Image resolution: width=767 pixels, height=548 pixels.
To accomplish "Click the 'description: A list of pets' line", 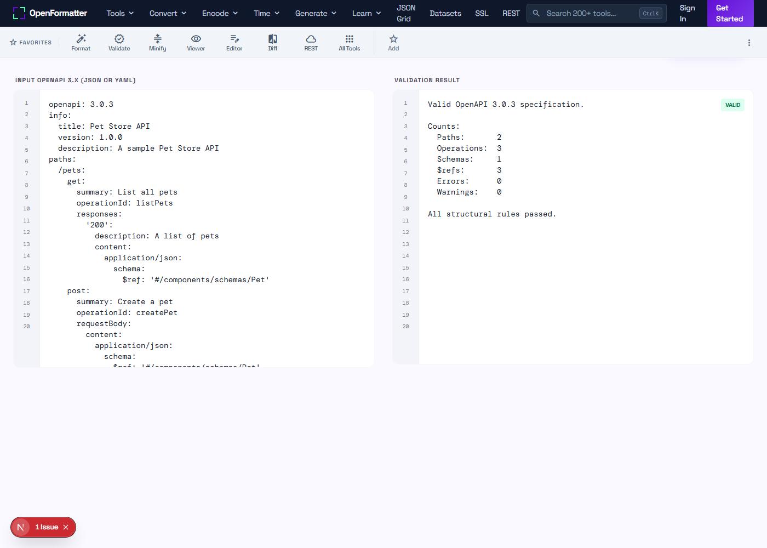I will click(157, 236).
